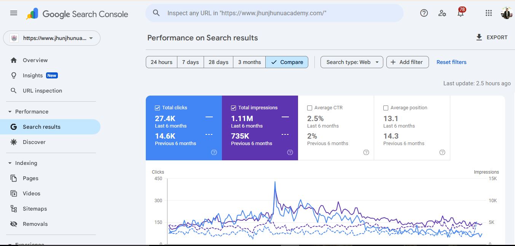Uncheck the Total impressions checkbox
The width and height of the screenshot is (515, 246).
[x=234, y=108]
